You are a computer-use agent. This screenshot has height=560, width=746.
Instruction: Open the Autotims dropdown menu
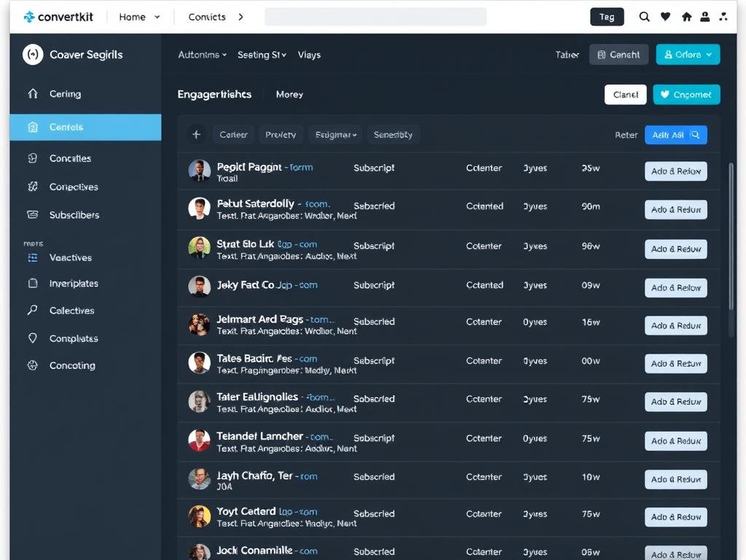tap(202, 55)
